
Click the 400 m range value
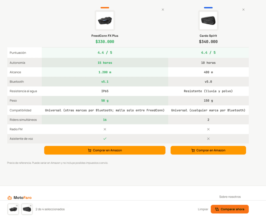[208, 72]
